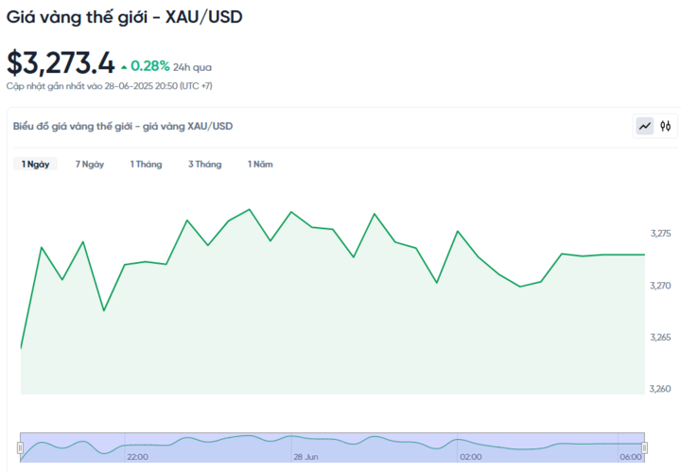The image size is (681, 473).
Task: Click the Biểu đồ giá vàng chart title
Action: coord(123,127)
